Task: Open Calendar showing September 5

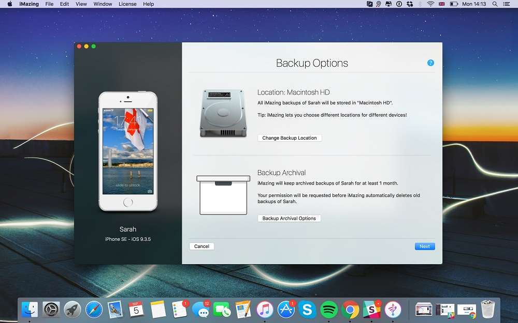Action: 135,311
